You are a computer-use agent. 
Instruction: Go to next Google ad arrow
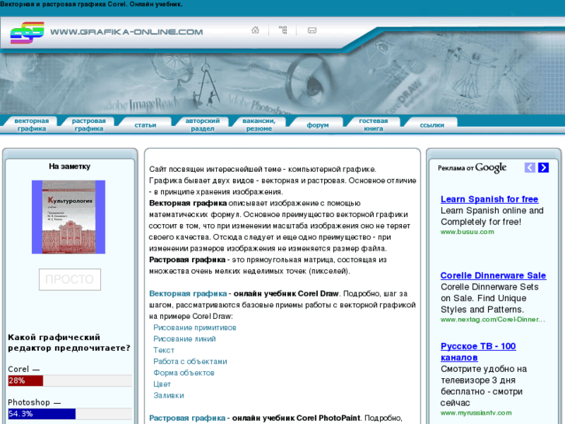click(543, 167)
